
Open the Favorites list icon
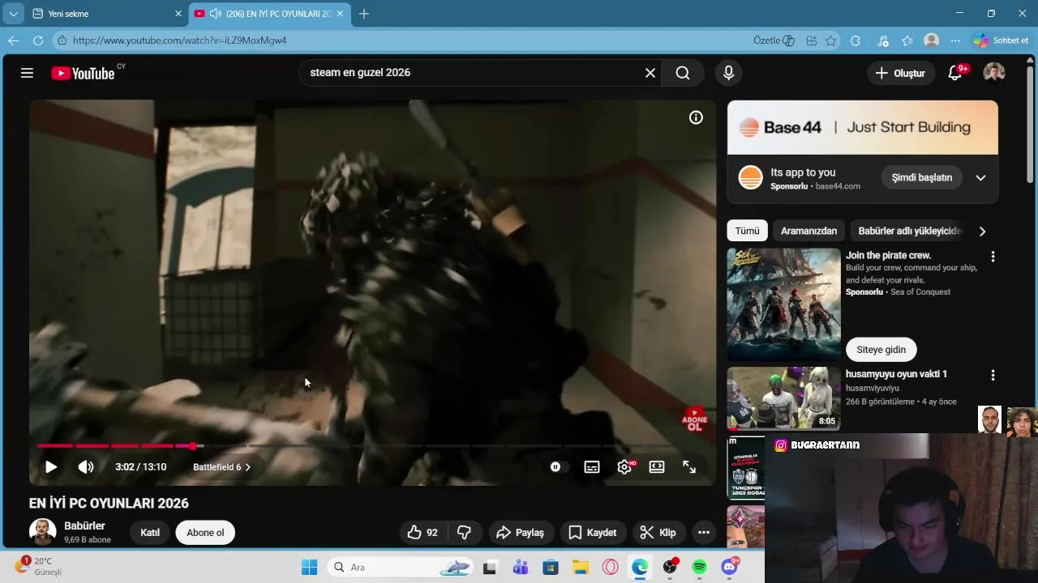coord(907,40)
